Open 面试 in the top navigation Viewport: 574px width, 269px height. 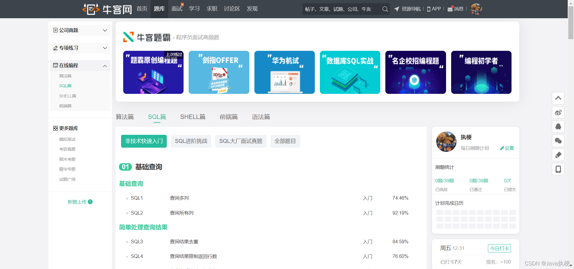click(177, 9)
